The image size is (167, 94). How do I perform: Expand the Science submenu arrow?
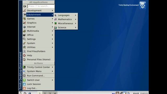click(x=75, y=27)
